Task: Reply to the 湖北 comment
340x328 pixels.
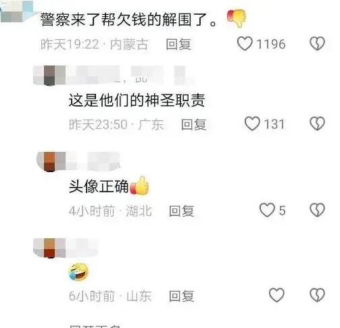Action: click(x=182, y=211)
